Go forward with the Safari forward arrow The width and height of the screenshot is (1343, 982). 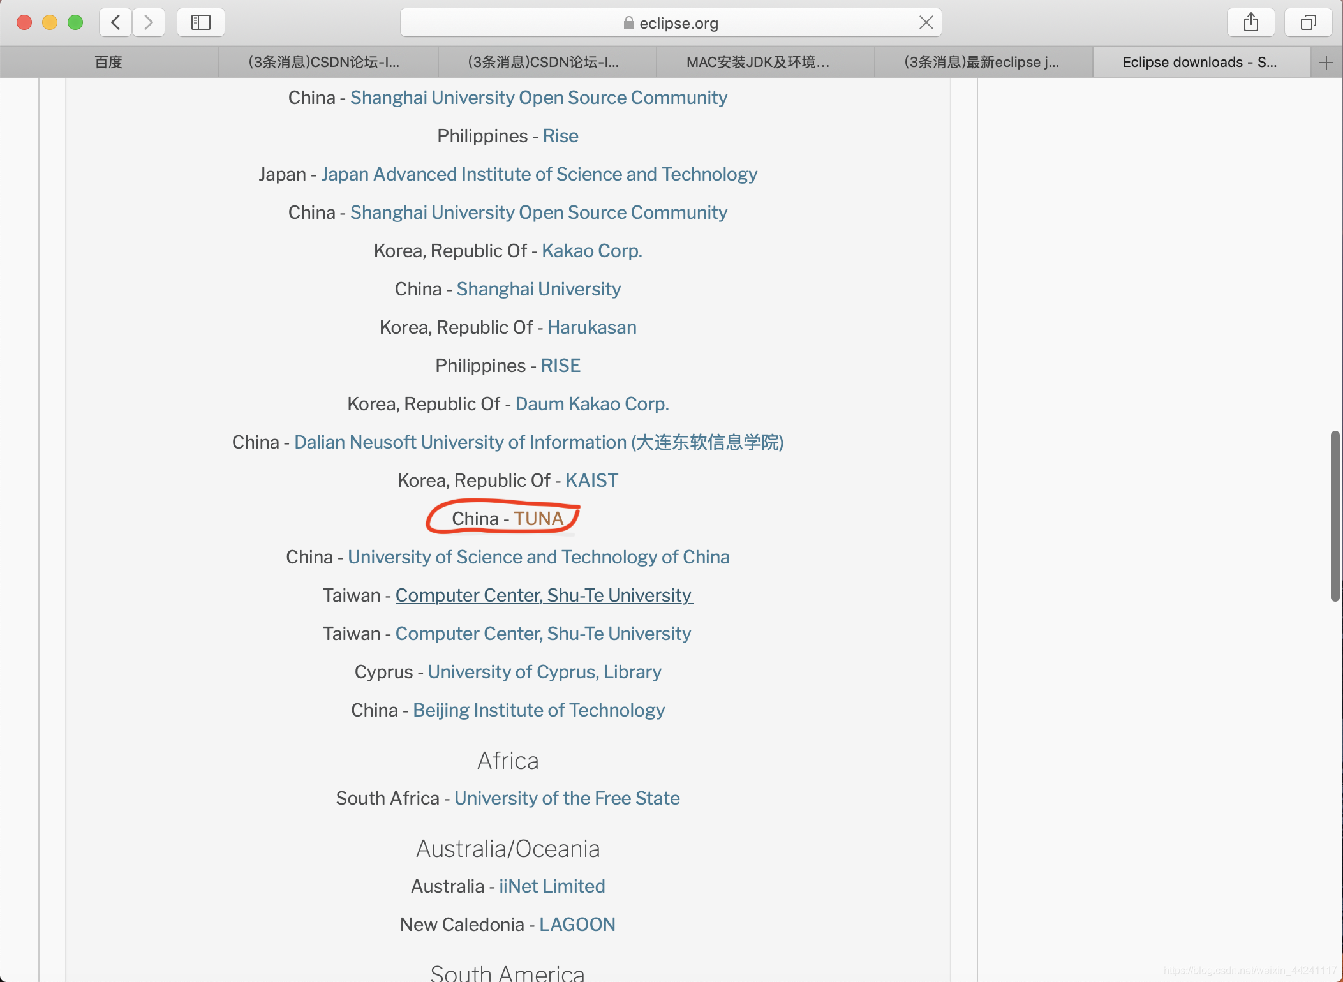[x=149, y=23]
